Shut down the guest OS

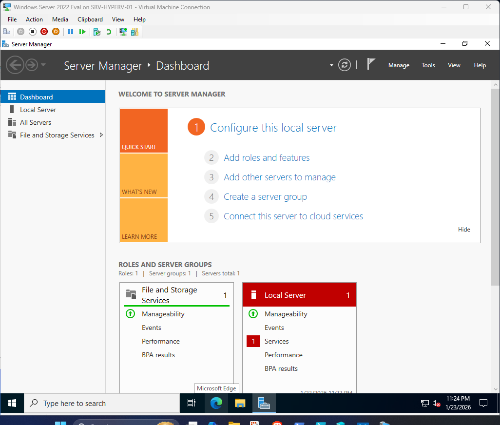click(44, 32)
